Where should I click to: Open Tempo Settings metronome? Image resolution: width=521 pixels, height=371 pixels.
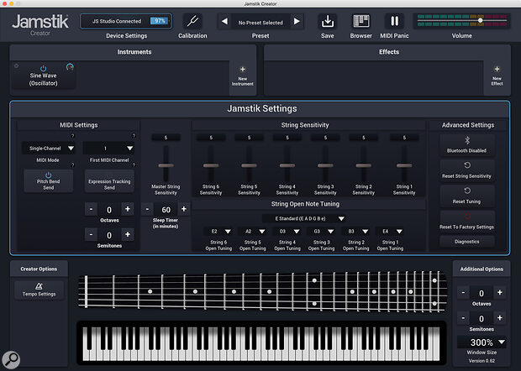tap(39, 290)
